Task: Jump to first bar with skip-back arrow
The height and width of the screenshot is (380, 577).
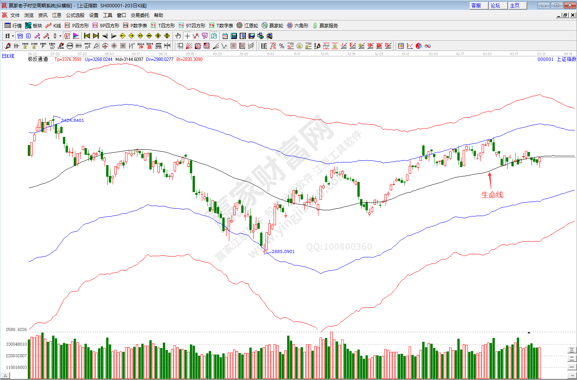Action: (87, 36)
